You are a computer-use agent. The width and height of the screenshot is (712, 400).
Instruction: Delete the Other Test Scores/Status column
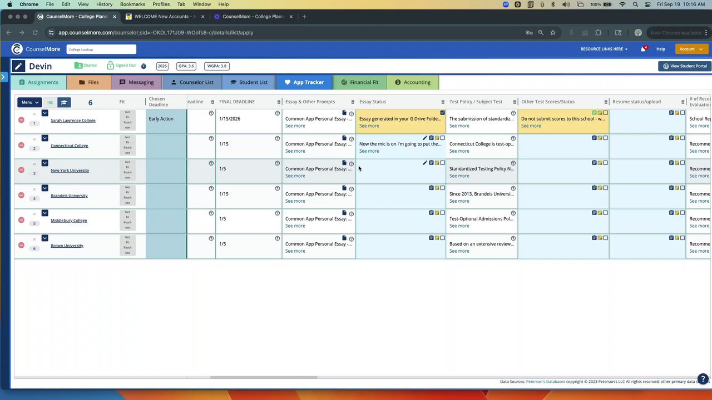(x=606, y=102)
